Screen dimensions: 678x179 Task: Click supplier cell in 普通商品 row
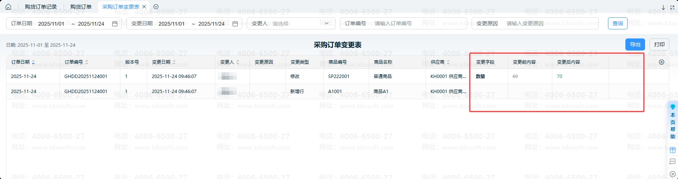coord(448,76)
